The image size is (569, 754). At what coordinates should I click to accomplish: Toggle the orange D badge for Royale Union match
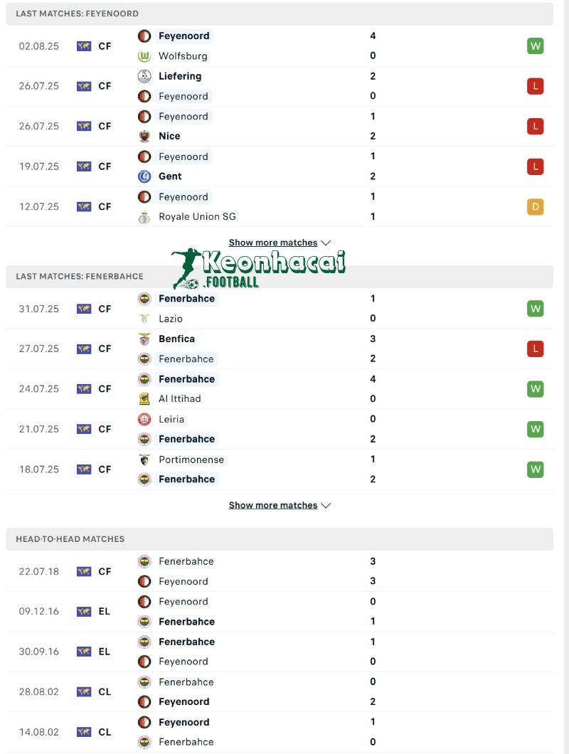(536, 206)
